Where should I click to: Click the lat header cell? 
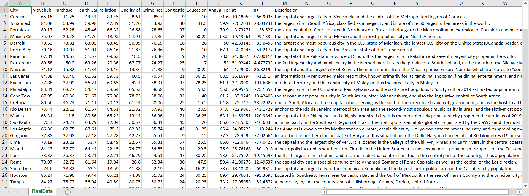[x=241, y=10]
